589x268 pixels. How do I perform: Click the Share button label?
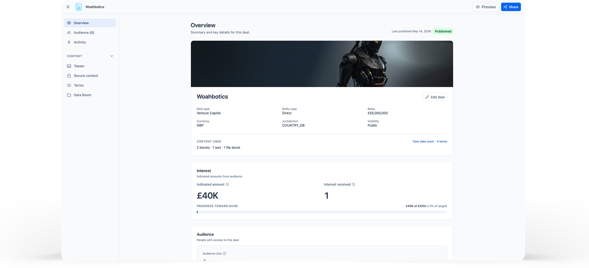point(513,7)
